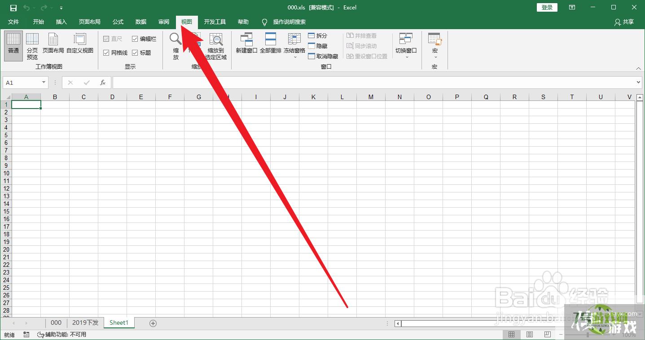Switch to Normal workbook view (普通)

pyautogui.click(x=13, y=46)
